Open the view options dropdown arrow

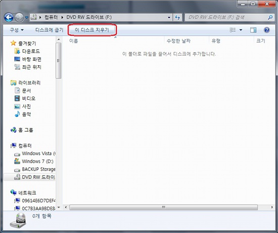click(x=241, y=30)
